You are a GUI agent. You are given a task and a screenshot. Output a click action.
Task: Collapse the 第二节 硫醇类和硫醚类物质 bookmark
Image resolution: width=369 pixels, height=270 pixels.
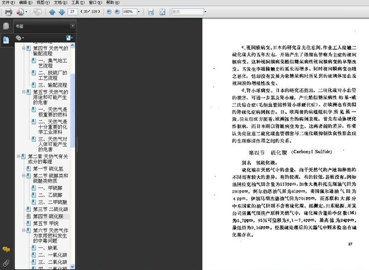(23, 175)
